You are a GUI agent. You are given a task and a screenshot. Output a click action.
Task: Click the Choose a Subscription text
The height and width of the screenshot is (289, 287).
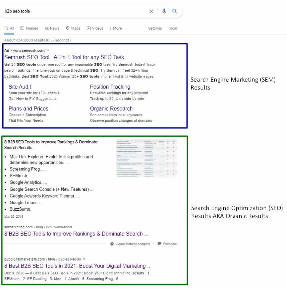pyautogui.click(x=27, y=115)
